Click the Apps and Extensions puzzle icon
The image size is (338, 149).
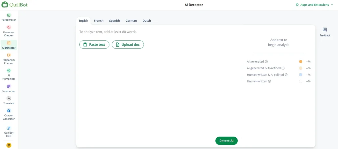coord(297,5)
